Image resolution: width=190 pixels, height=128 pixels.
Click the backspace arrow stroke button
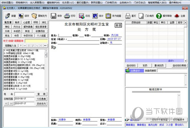45,46
